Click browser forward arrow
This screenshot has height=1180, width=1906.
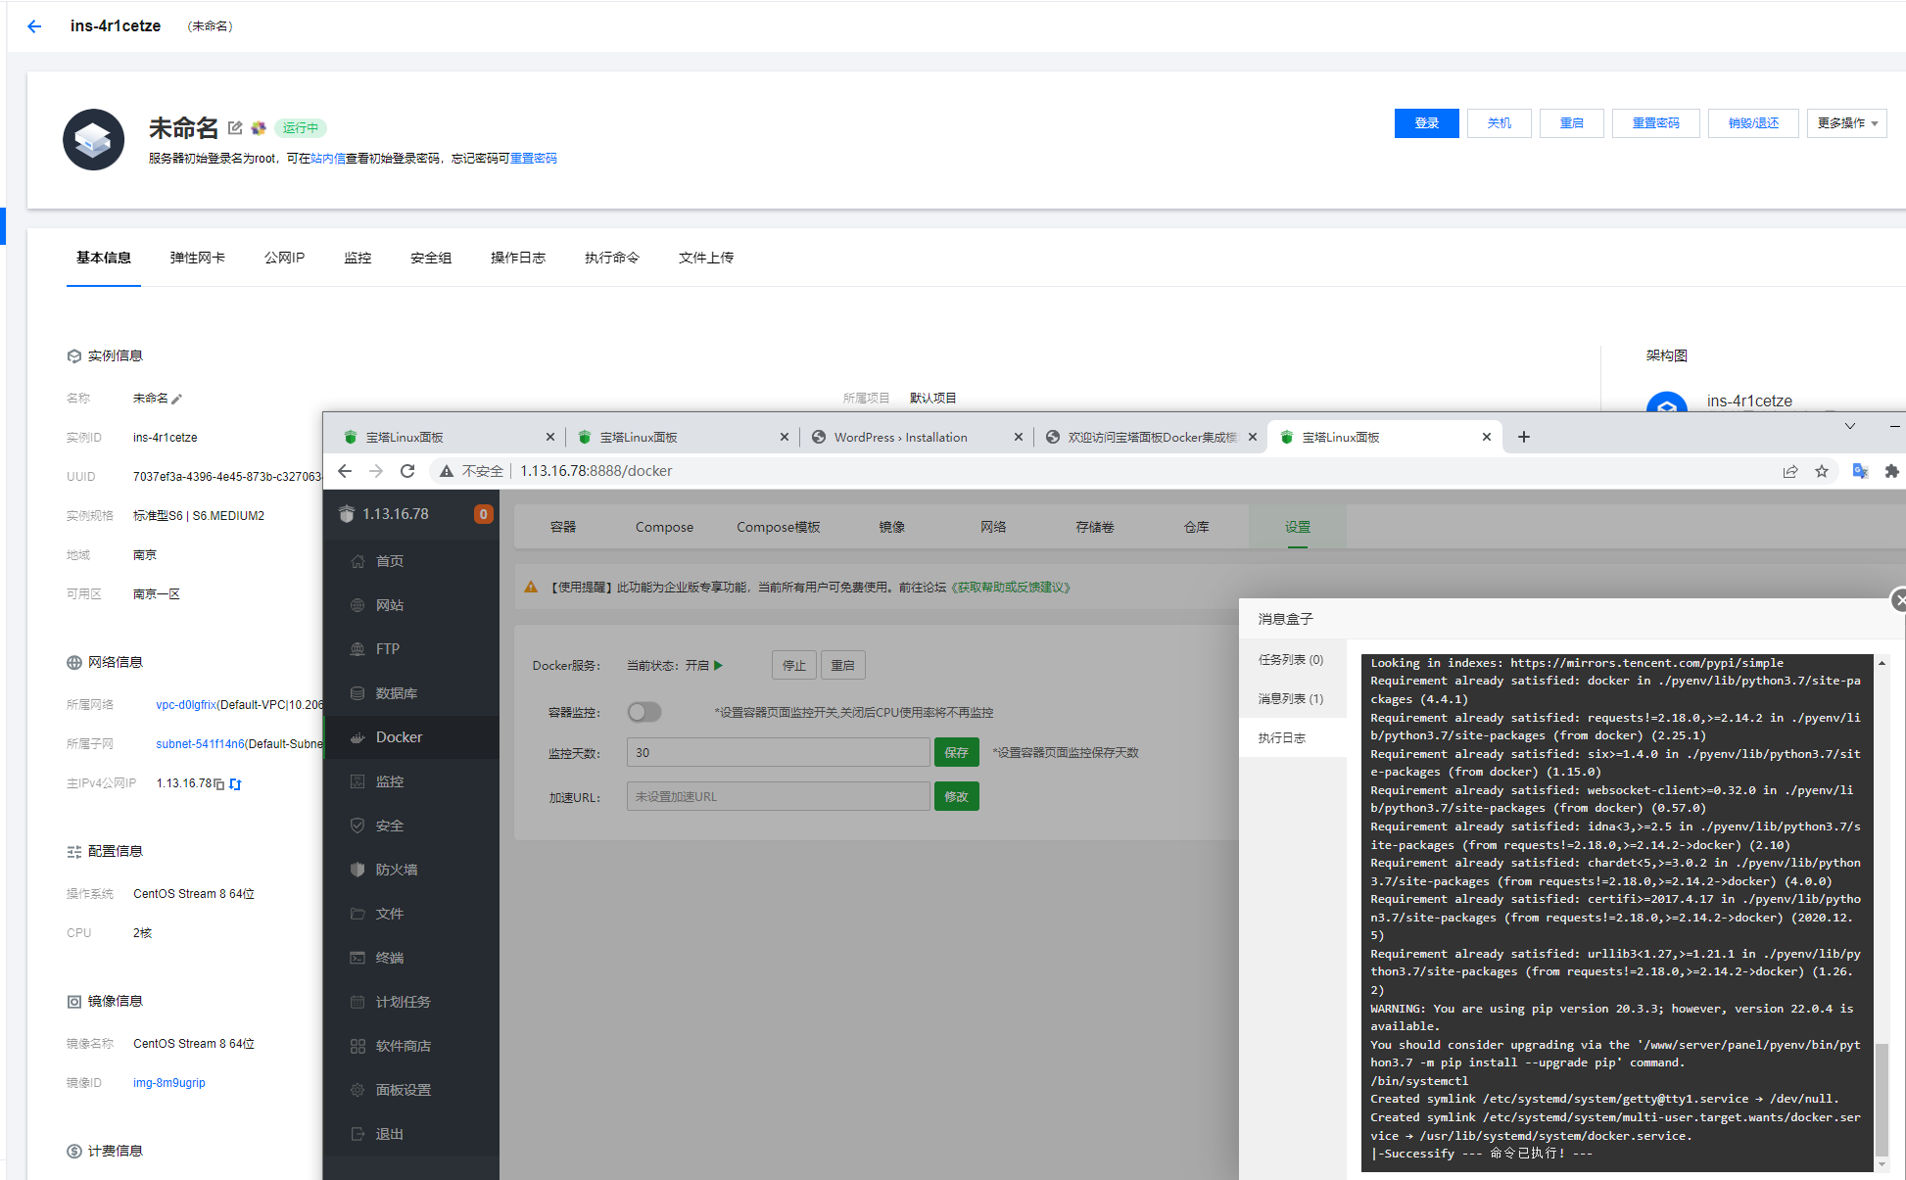coord(376,471)
